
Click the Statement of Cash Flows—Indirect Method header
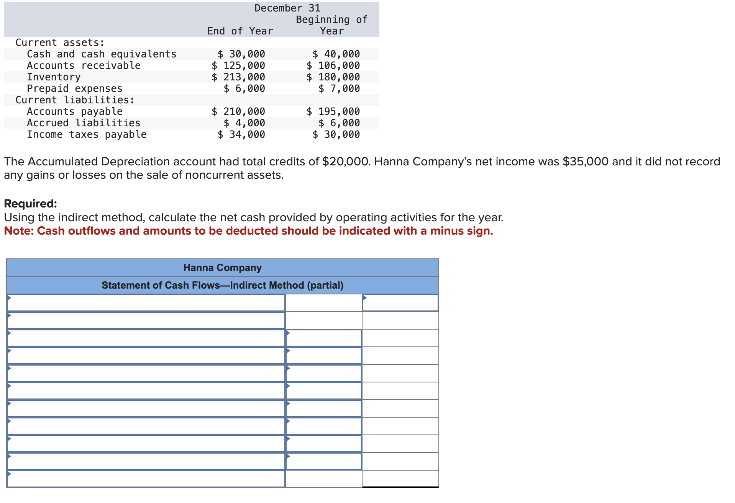pyautogui.click(x=223, y=285)
